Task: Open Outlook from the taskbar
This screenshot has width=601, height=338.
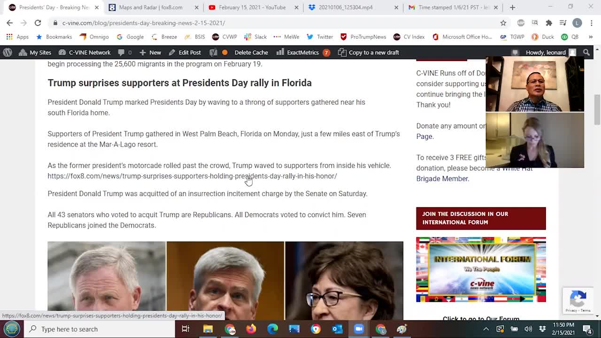Action: pos(337,329)
